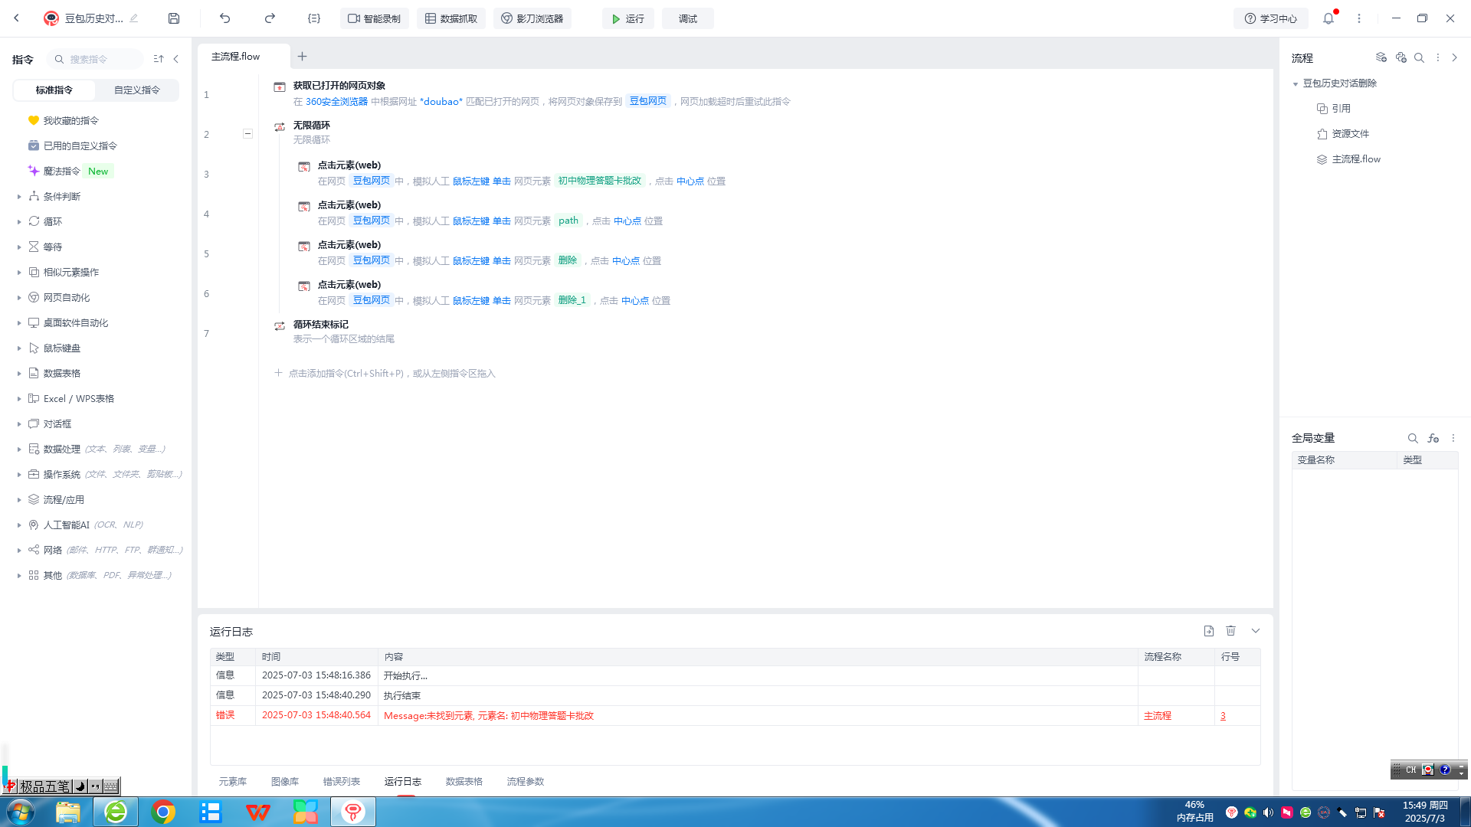Expand the Excel / WPS表格 category
This screenshot has height=827, width=1471.
(19, 399)
